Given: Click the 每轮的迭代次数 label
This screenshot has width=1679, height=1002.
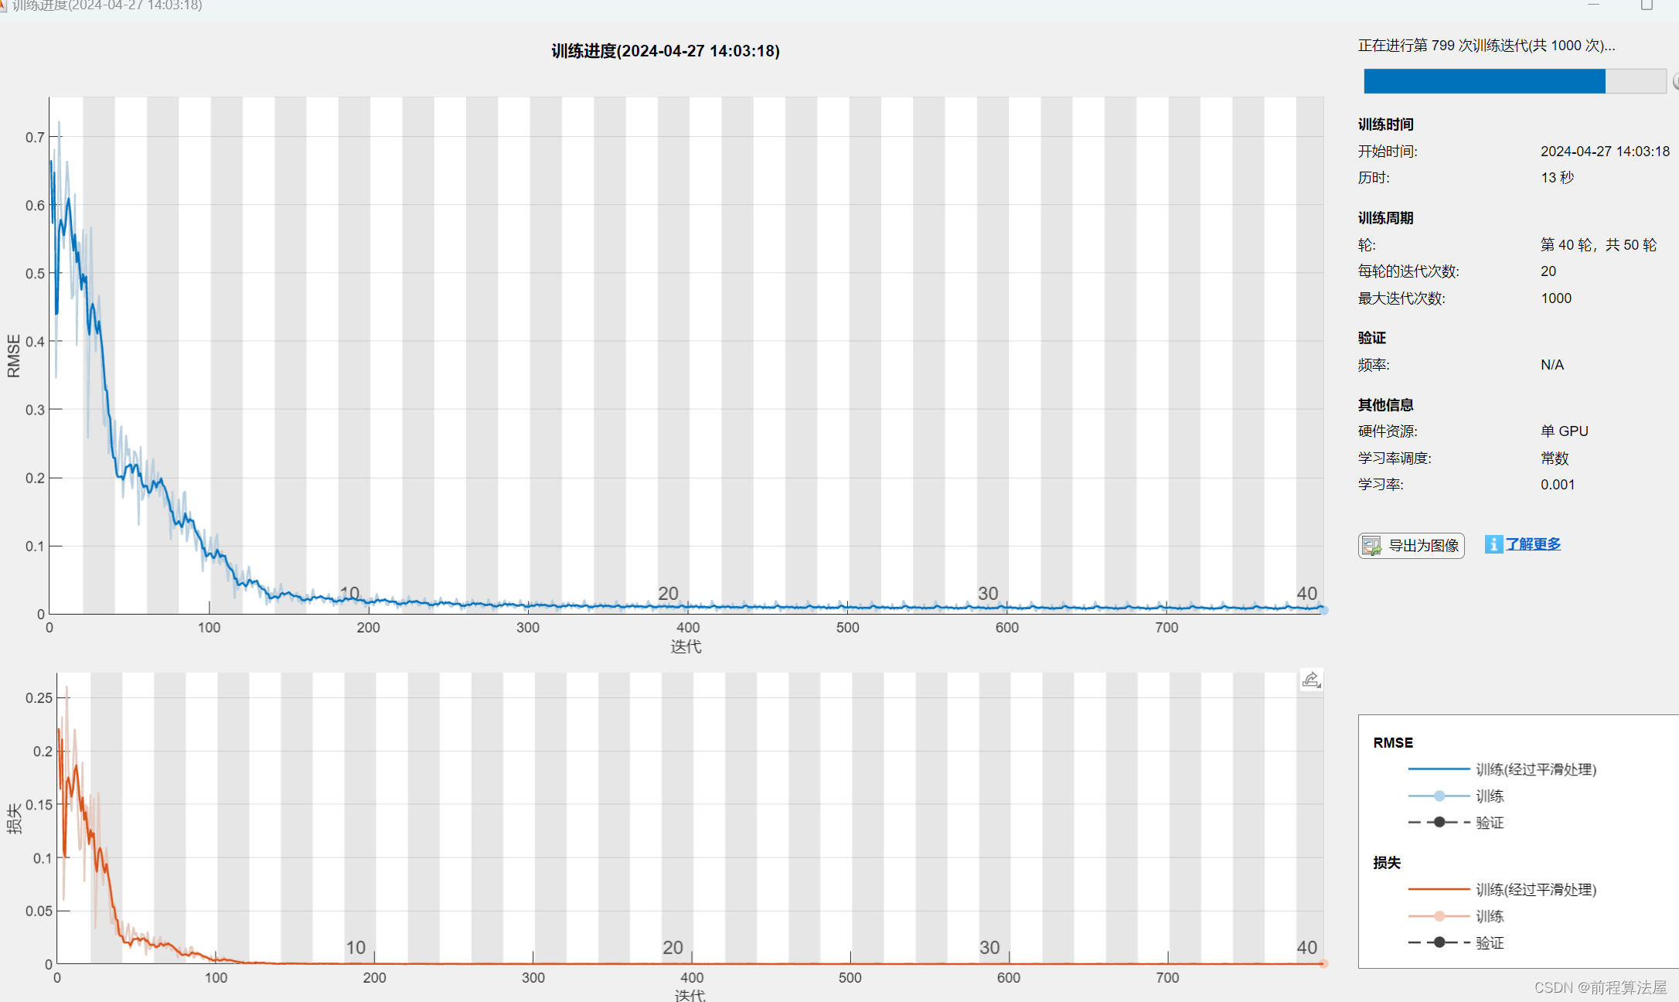Looking at the screenshot, I should (1408, 271).
